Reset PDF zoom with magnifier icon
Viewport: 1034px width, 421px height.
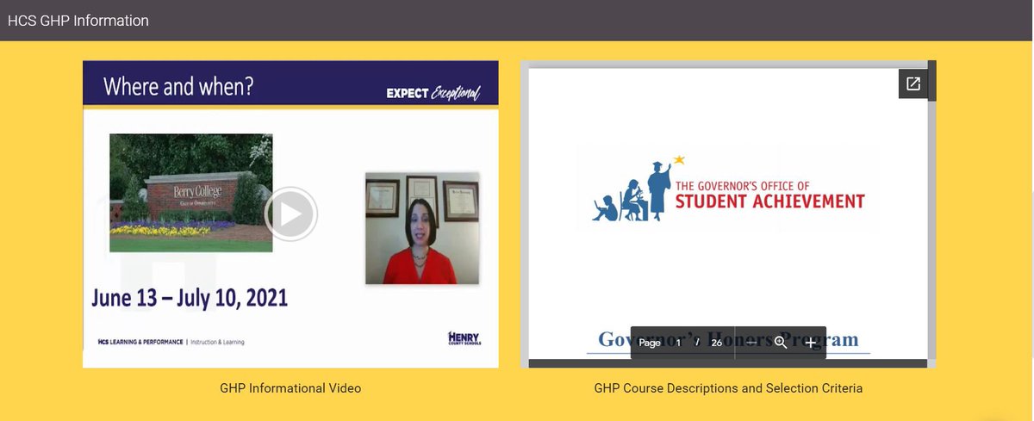(x=781, y=343)
